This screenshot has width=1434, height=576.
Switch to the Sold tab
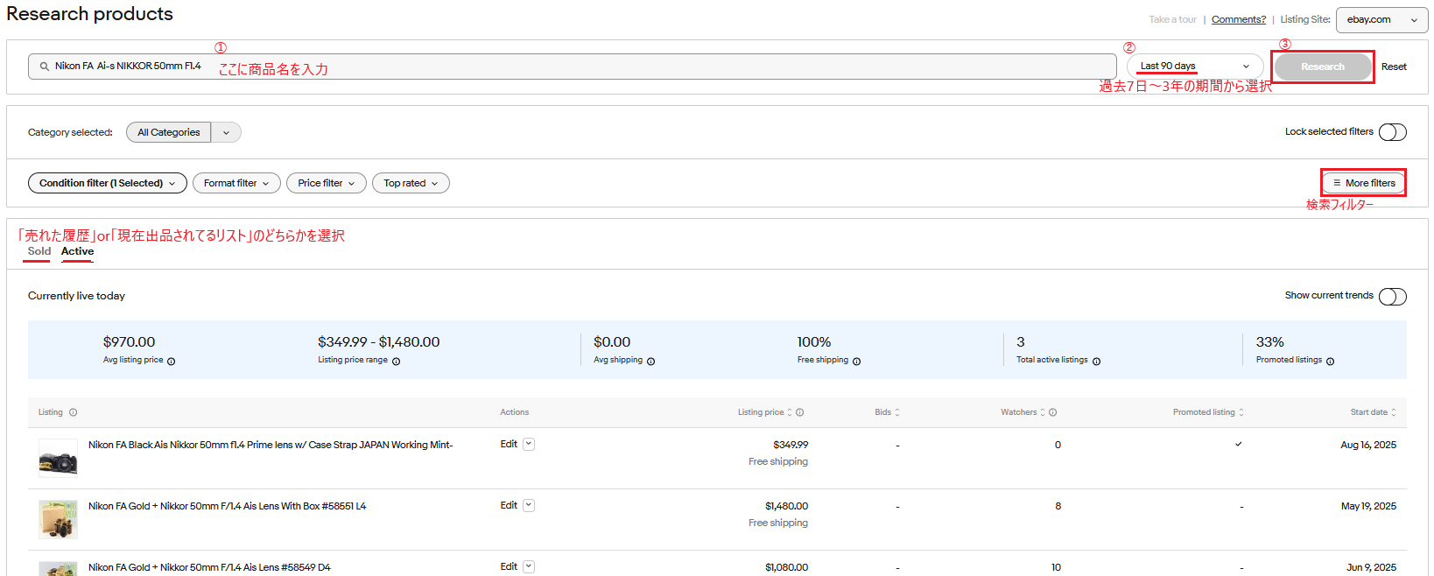(39, 251)
